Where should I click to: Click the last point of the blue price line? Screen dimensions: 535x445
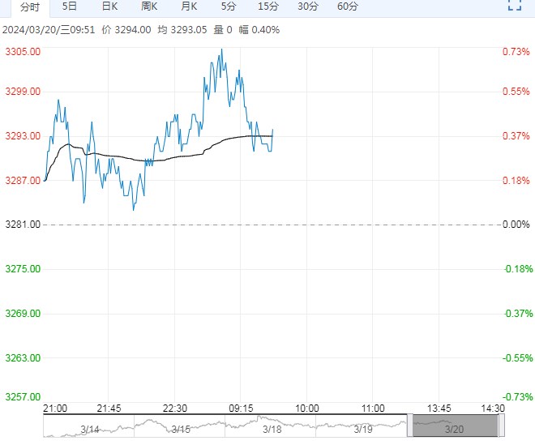click(272, 130)
